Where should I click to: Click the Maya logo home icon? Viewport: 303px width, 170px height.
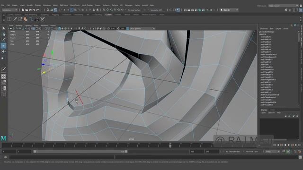click(x=3, y=138)
